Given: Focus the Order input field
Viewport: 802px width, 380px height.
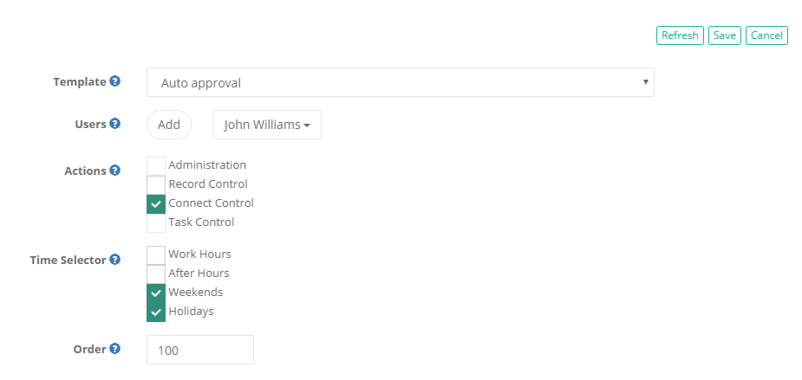Looking at the screenshot, I should coord(200,350).
